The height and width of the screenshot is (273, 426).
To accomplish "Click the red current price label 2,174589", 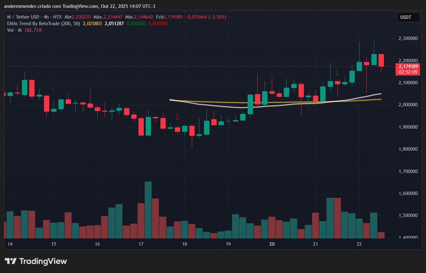I will pos(408,66).
